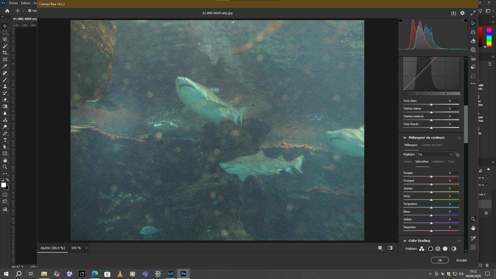Open the Réglages TSL dropdown
496x279 pixels.
pyautogui.click(x=435, y=154)
